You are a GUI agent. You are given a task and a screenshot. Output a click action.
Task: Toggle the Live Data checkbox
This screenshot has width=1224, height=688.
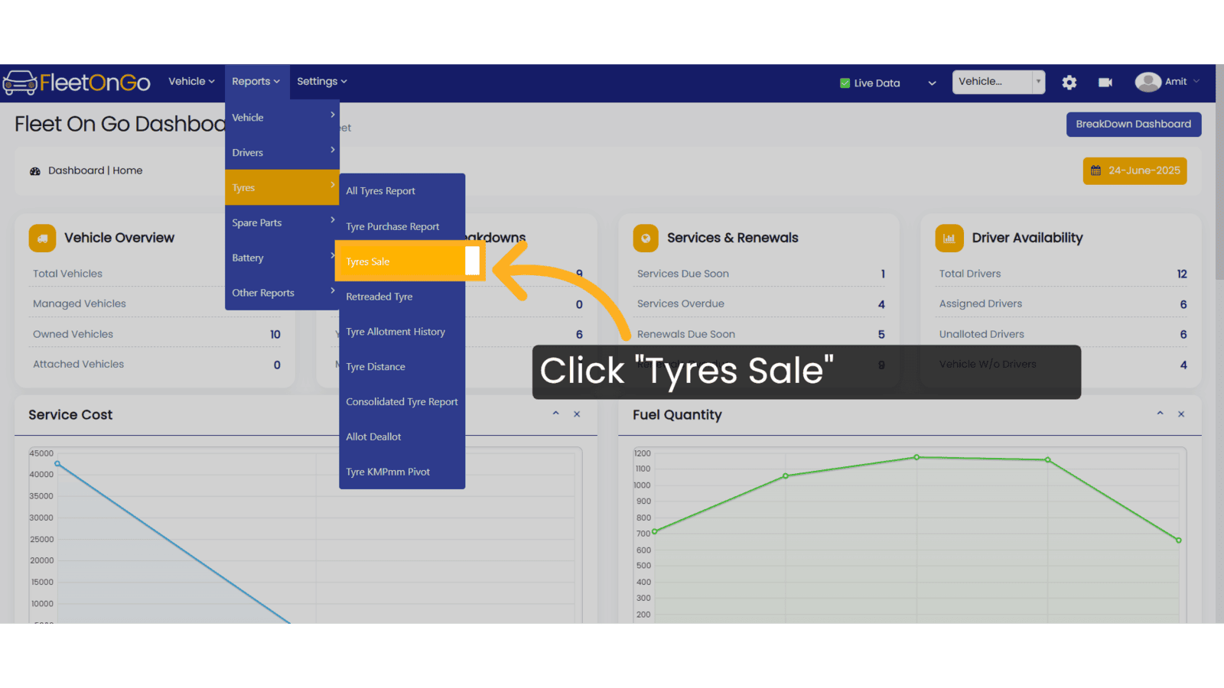click(x=845, y=83)
